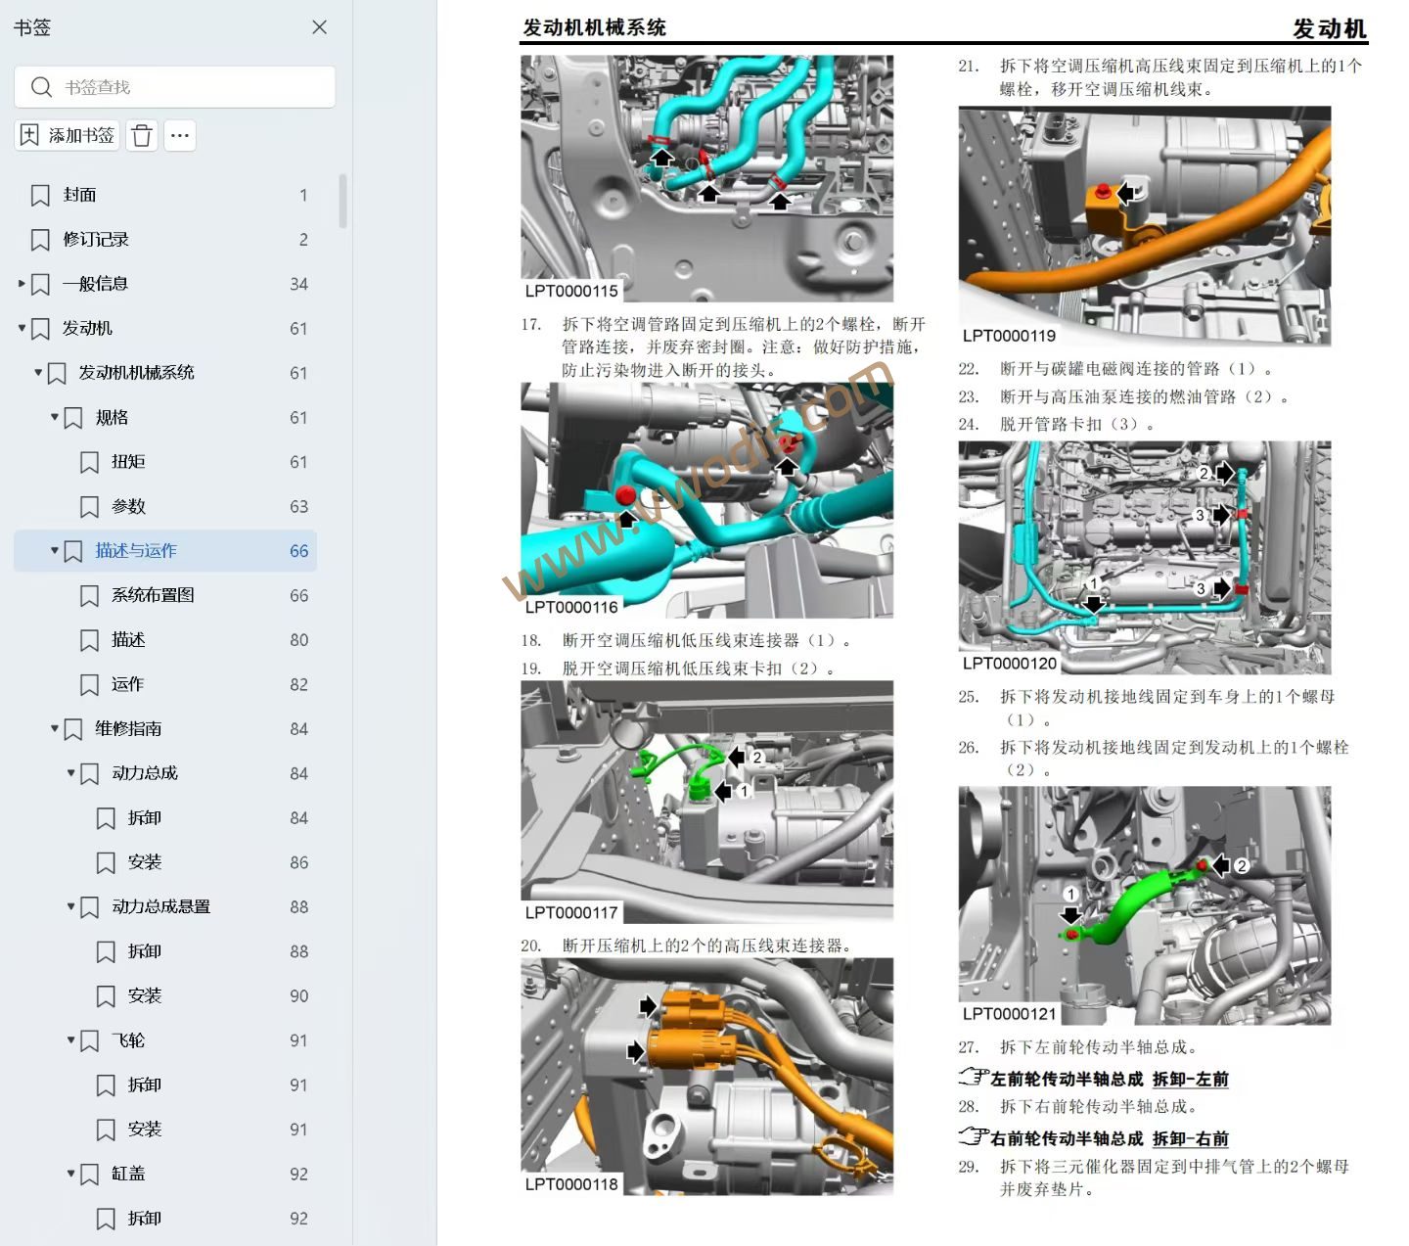Open 安装 bookmark at page 86

pyautogui.click(x=145, y=862)
